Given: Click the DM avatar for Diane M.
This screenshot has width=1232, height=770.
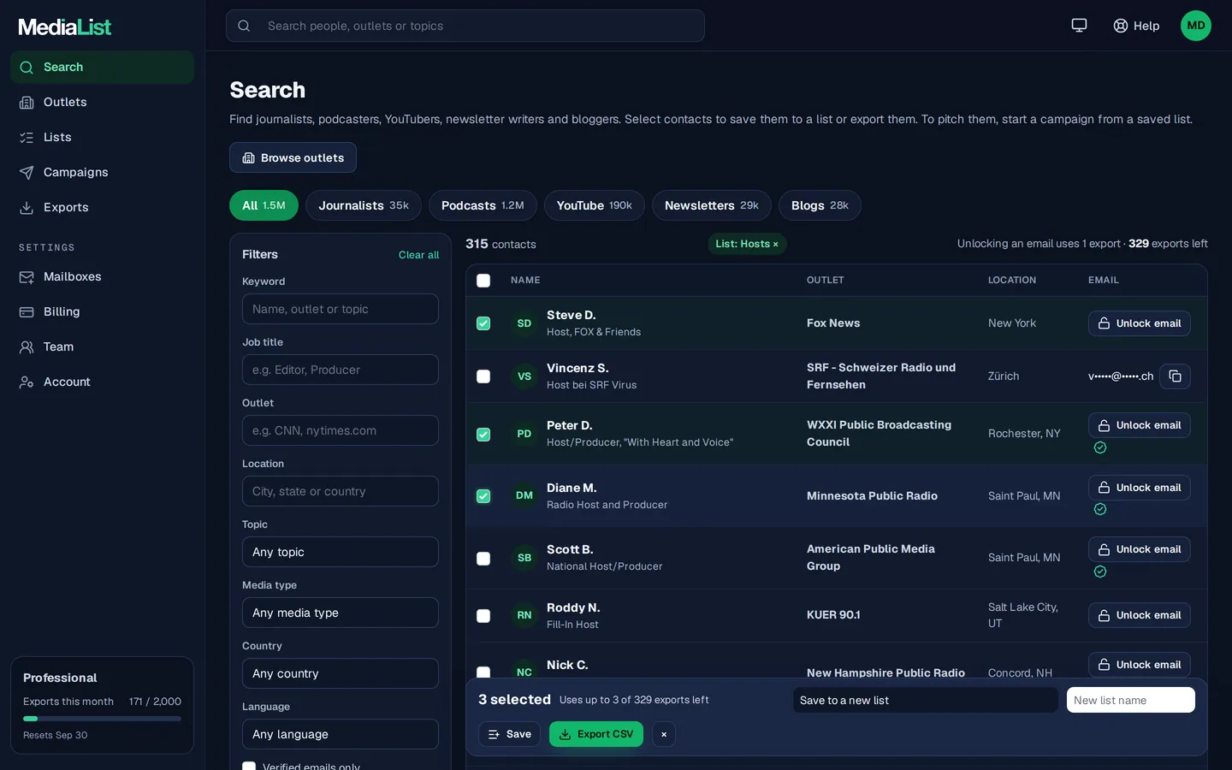Looking at the screenshot, I should pyautogui.click(x=524, y=495).
